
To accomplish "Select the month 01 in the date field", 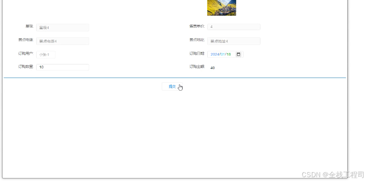I will point(223,54).
